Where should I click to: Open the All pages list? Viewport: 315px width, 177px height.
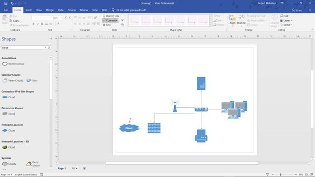pos(74,168)
